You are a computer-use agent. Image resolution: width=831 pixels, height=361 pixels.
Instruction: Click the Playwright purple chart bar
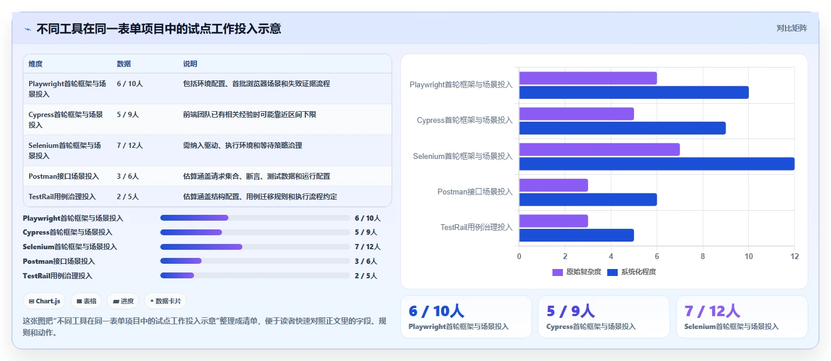[588, 78]
